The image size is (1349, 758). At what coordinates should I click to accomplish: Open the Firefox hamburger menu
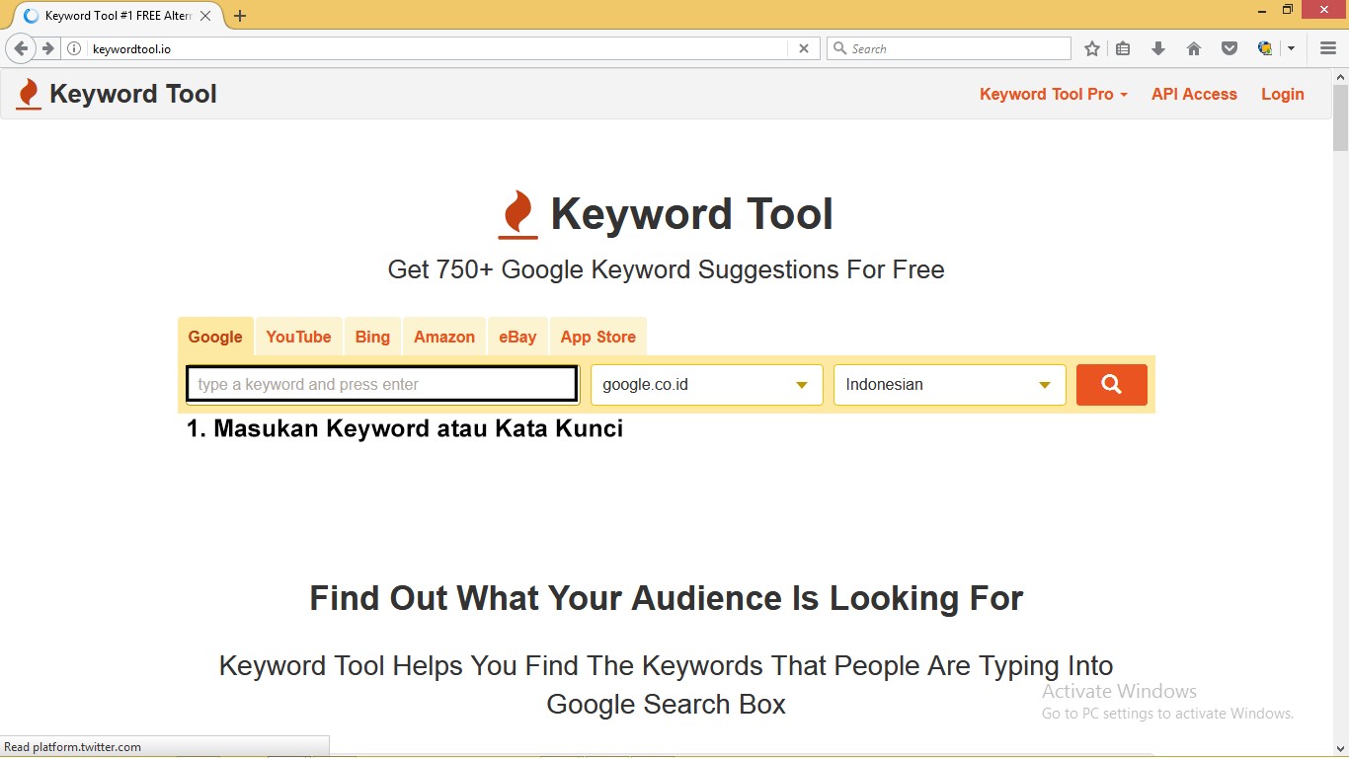1328,48
